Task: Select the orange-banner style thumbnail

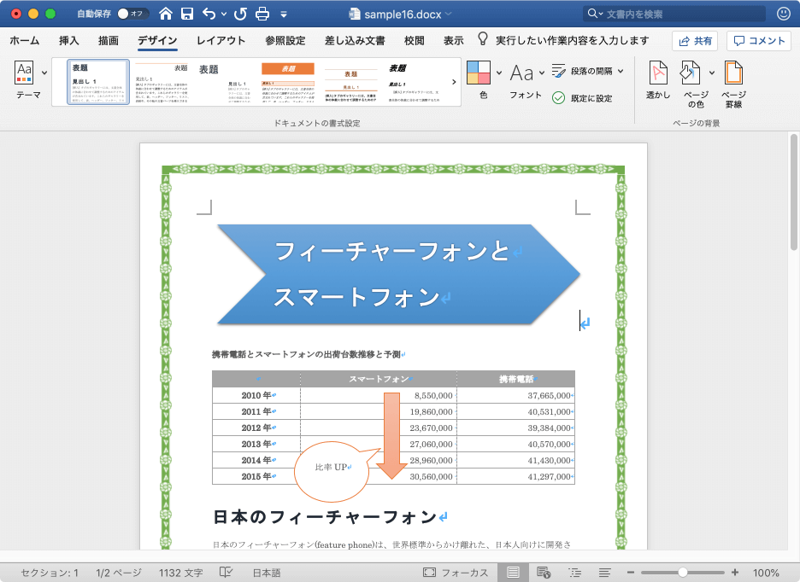Action: 288,82
